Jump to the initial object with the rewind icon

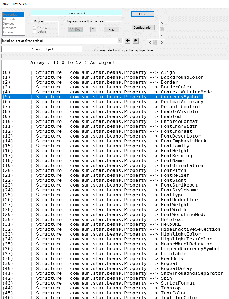click(136, 41)
